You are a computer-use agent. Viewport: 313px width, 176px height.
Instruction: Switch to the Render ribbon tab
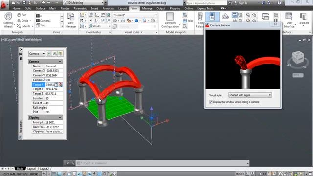(x=65, y=8)
